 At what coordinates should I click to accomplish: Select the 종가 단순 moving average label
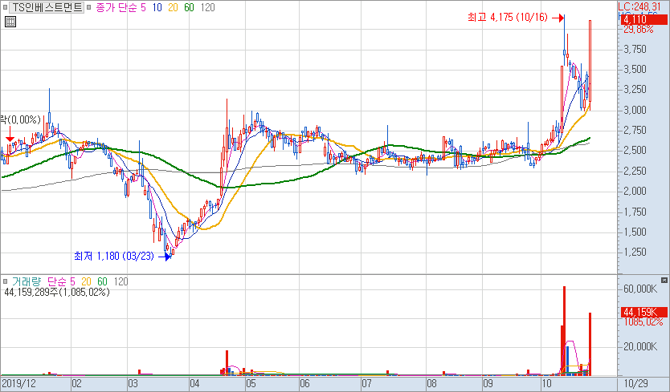coord(116,7)
